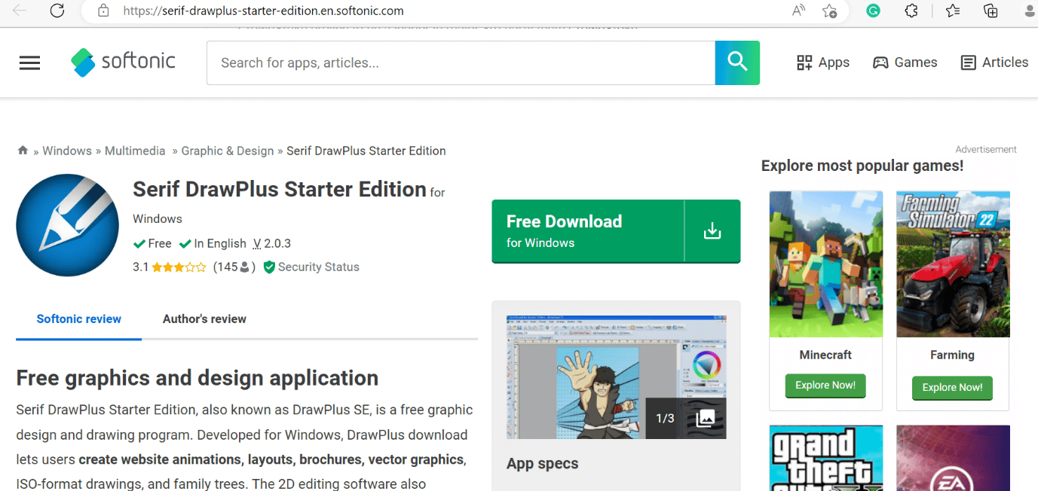Viewport: 1038px width, 491px height.
Task: Open the screenshot gallery icon
Action: (x=705, y=418)
